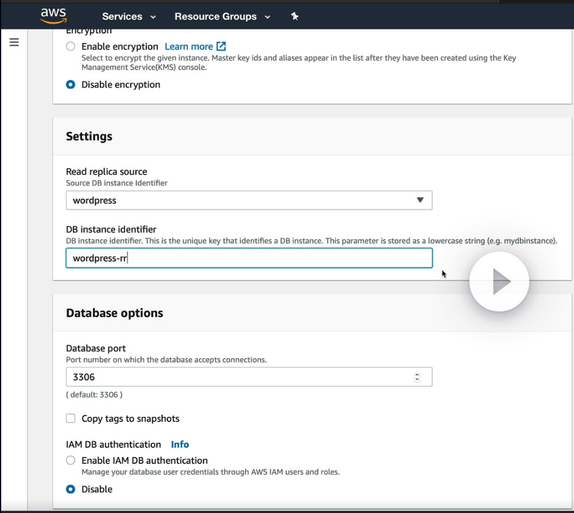Expand the Read replica source dropdown

[248, 200]
